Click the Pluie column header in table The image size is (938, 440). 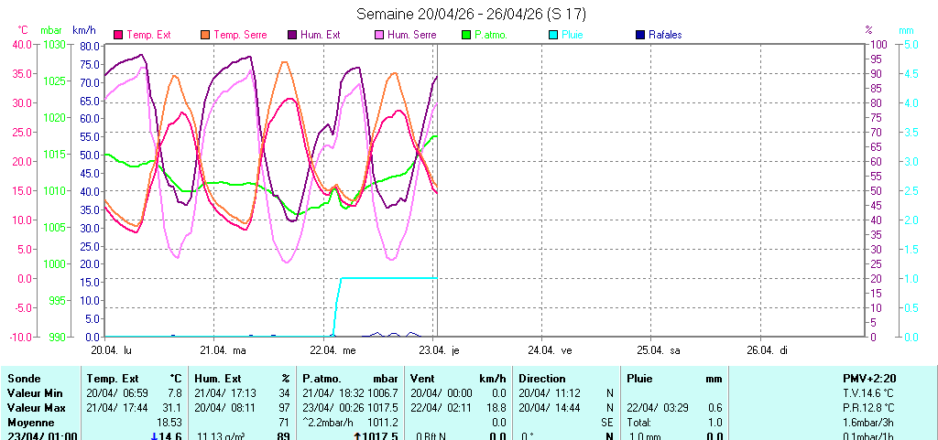coord(639,378)
